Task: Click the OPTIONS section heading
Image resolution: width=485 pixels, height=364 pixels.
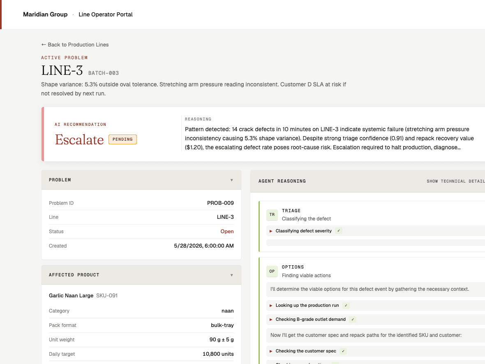Action: click(x=293, y=267)
